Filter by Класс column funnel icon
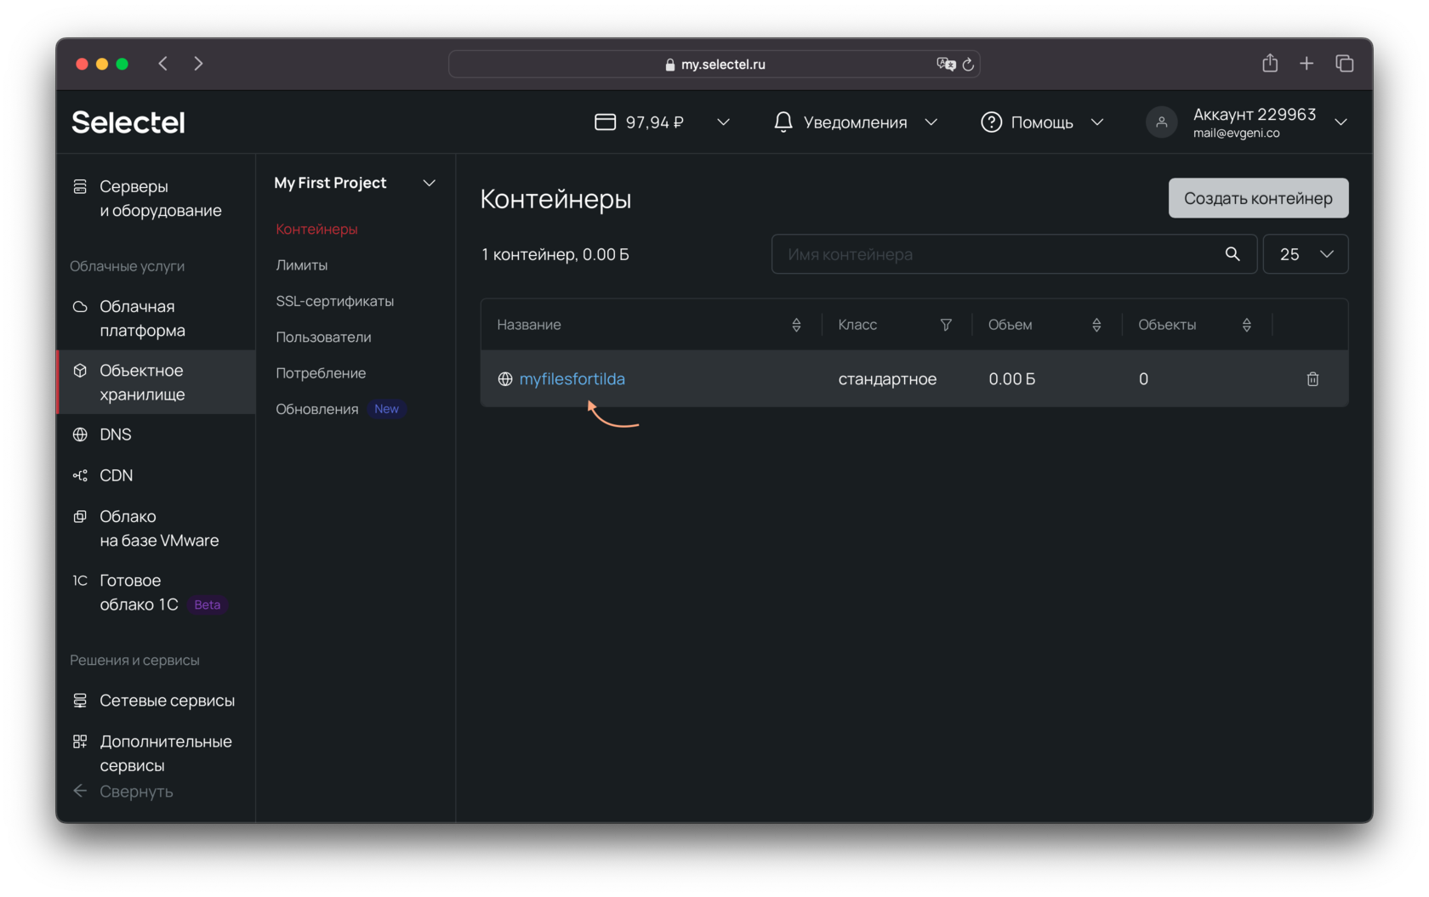 (946, 325)
